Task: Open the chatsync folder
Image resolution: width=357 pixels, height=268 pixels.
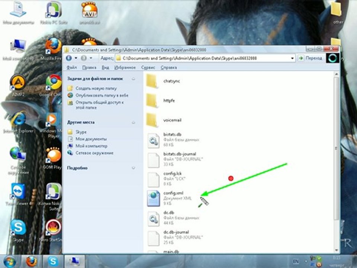Action: tap(152, 81)
